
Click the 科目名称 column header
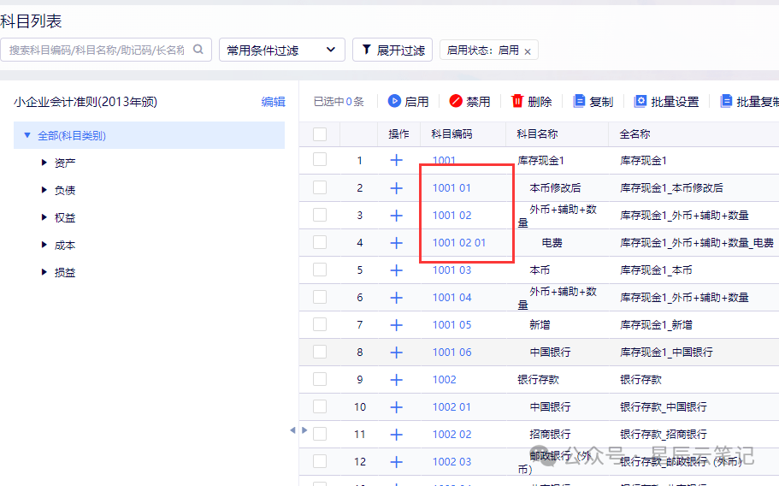click(537, 133)
